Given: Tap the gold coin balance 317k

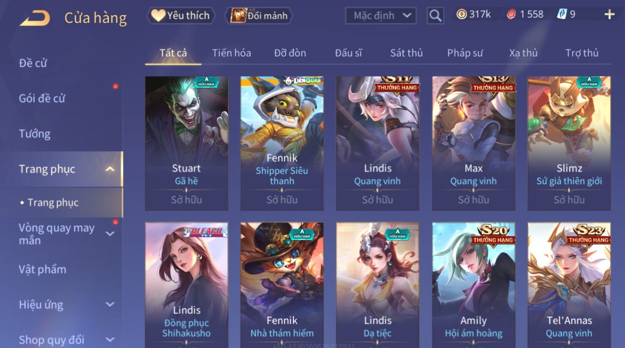Looking at the screenshot, I should [x=474, y=14].
